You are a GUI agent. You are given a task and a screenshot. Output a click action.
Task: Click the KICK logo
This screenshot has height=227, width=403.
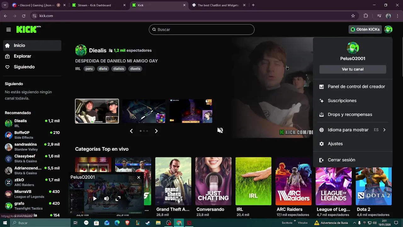click(x=28, y=29)
